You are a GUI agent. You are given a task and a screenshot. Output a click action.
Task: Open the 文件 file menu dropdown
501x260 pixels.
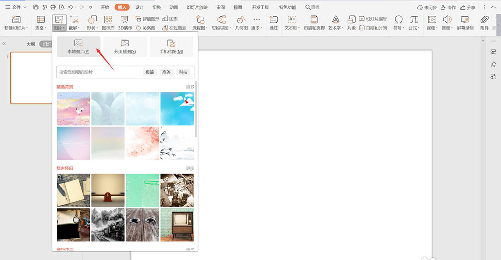click(16, 8)
